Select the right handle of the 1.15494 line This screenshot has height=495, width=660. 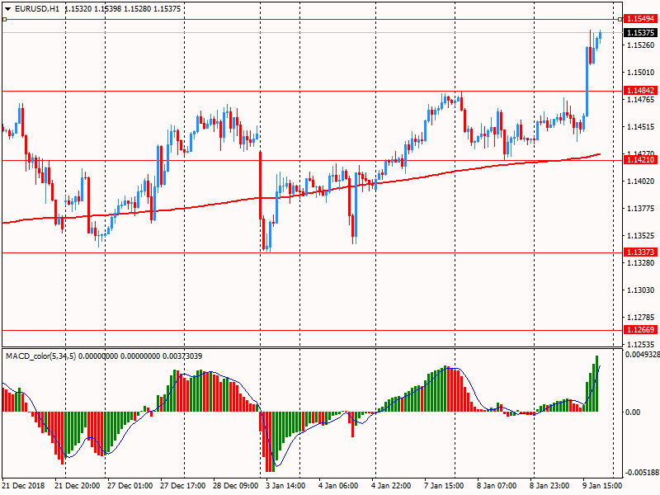click(x=620, y=19)
